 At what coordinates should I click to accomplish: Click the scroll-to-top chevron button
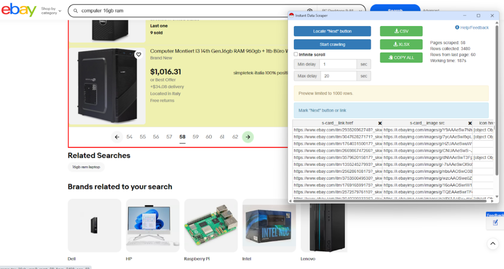(x=493, y=243)
